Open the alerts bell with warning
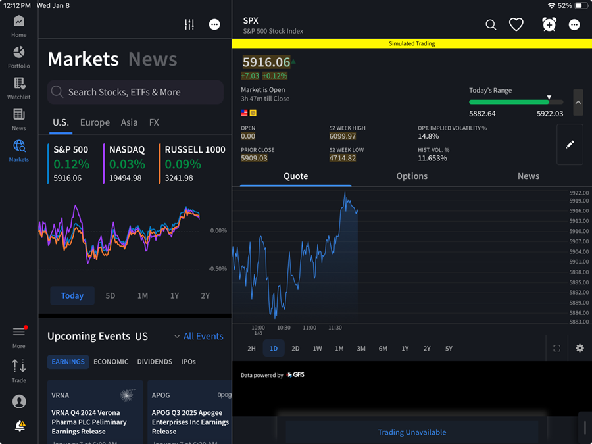The height and width of the screenshot is (444, 592). 20,426
